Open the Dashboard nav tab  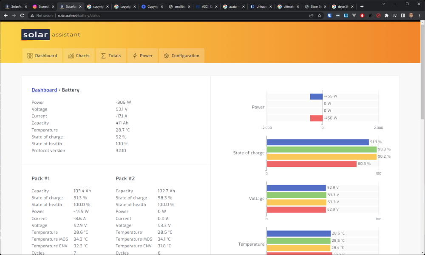[42, 55]
